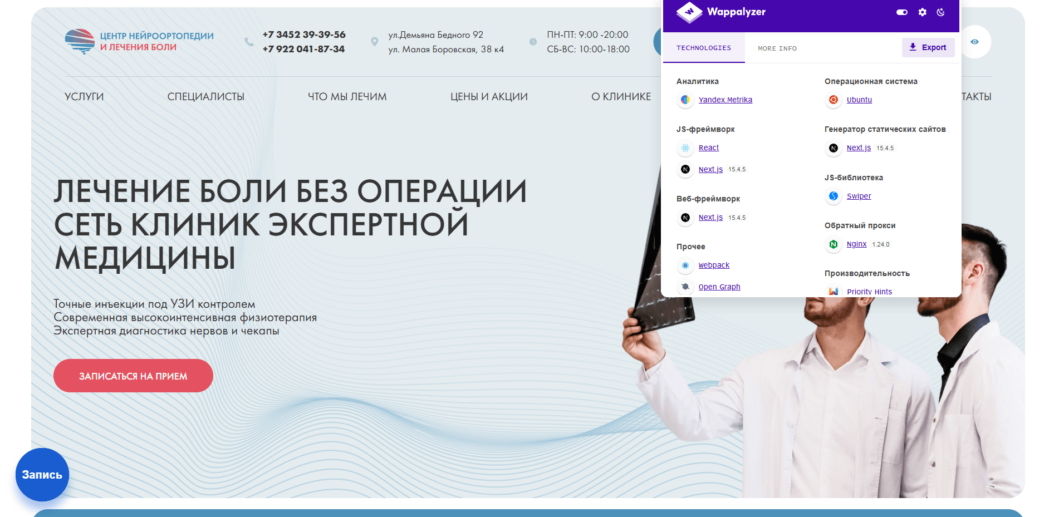Click Next.js icon under JS-фреймворк
This screenshot has height=517, width=1054.
pos(685,169)
